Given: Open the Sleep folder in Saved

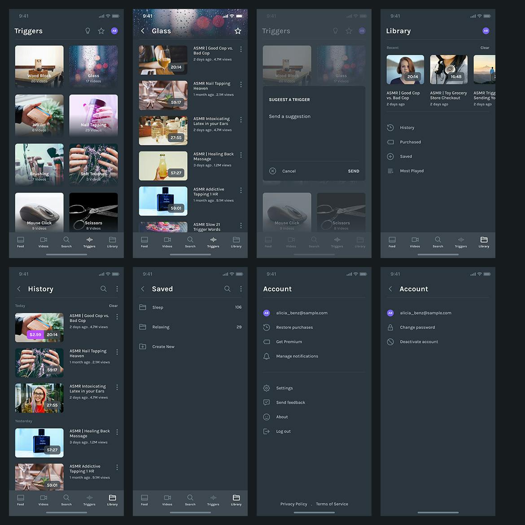Looking at the screenshot, I should (190, 307).
